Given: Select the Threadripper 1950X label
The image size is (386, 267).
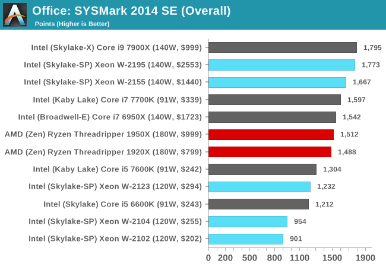Looking at the screenshot, I should [x=103, y=134].
